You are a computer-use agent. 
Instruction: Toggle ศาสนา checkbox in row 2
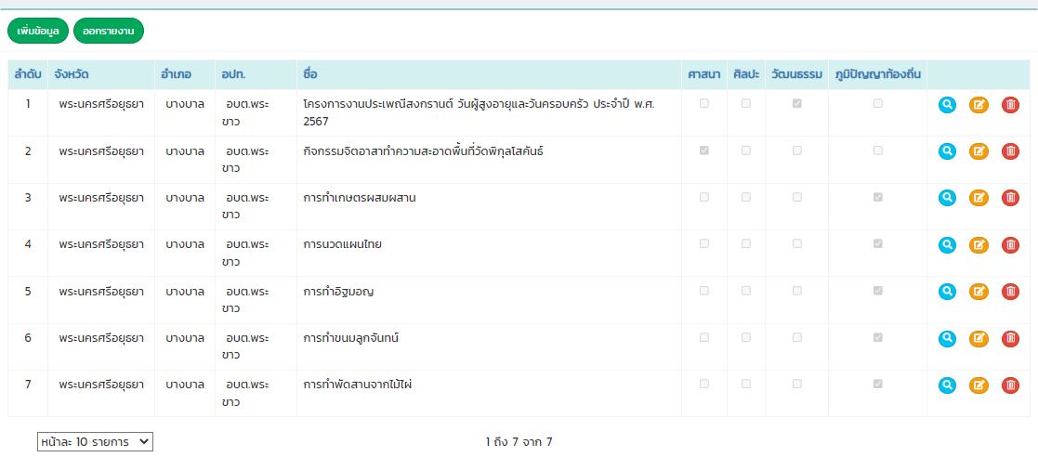[703, 150]
